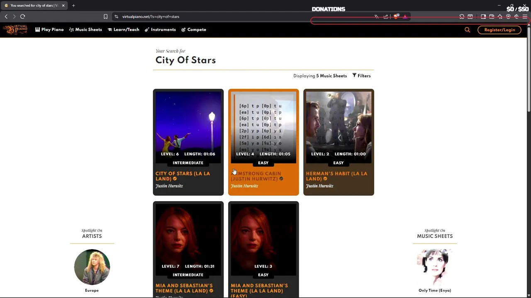Open the Instruments menu
Viewport: 531px width, 298px height.
coord(160,30)
